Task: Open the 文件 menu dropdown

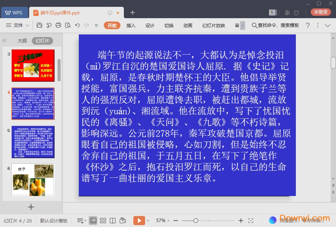Action: (x=18, y=25)
